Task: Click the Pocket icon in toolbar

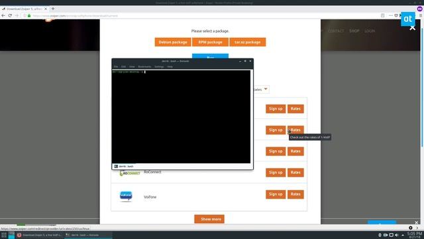Action: 396,16
